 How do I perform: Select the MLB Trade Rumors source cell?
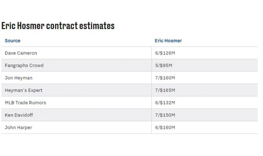click(25, 103)
